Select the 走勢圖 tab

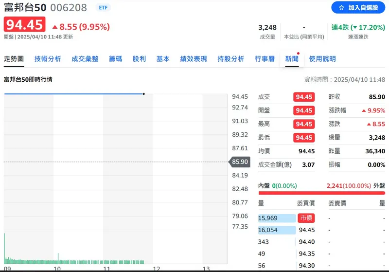tap(14, 59)
